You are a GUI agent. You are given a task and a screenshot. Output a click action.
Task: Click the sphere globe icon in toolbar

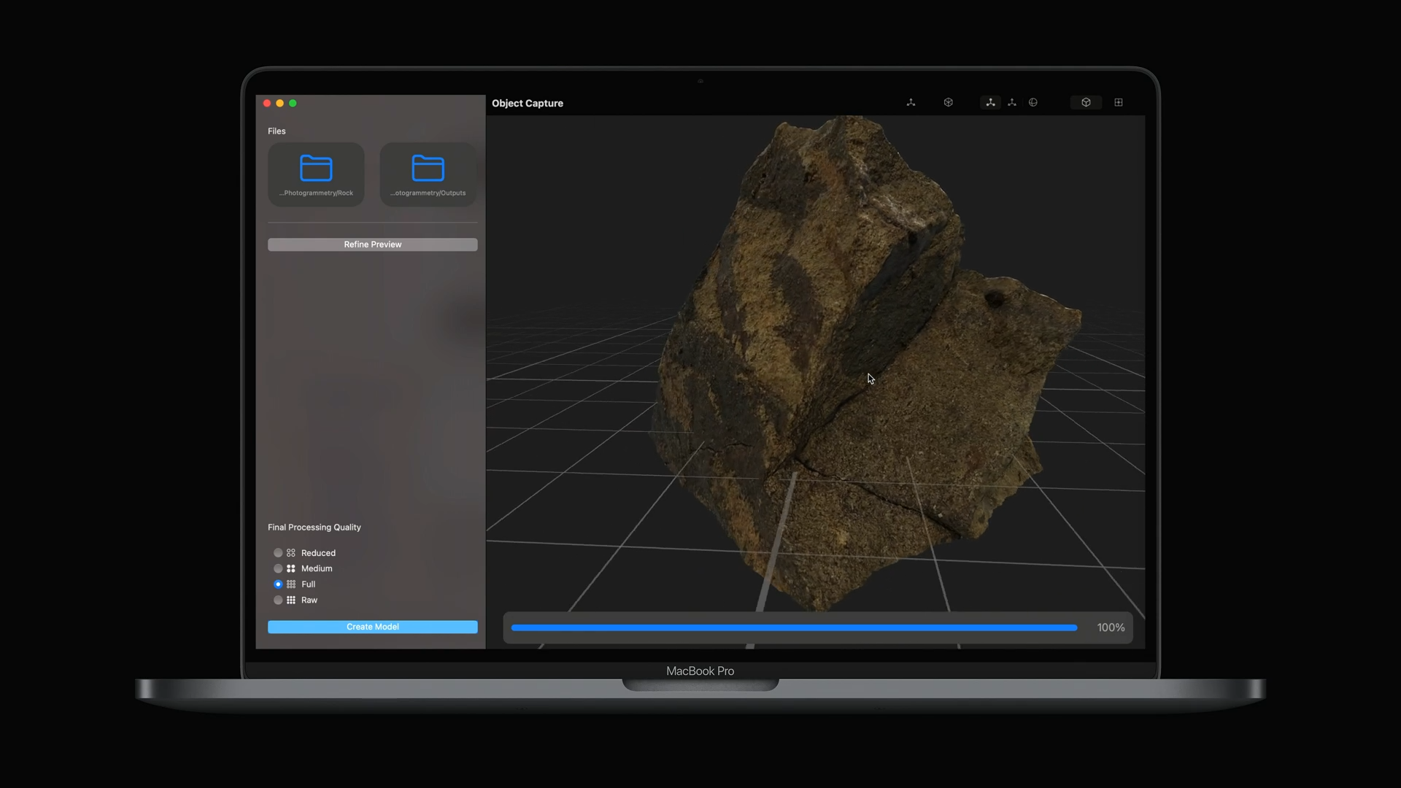coord(1033,103)
